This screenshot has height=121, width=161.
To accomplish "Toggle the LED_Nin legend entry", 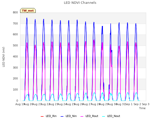I will tap(69, 116).
